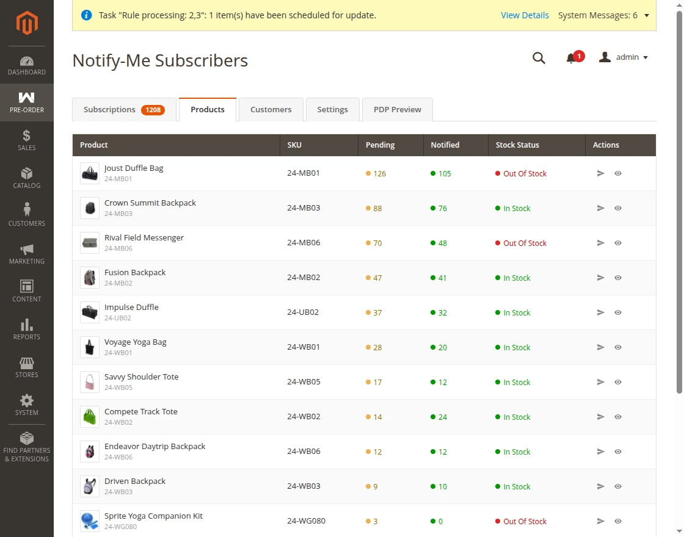Viewport: 684px width, 537px height.
Task: Open the Rival Field Messenger product name
Action: [144, 237]
